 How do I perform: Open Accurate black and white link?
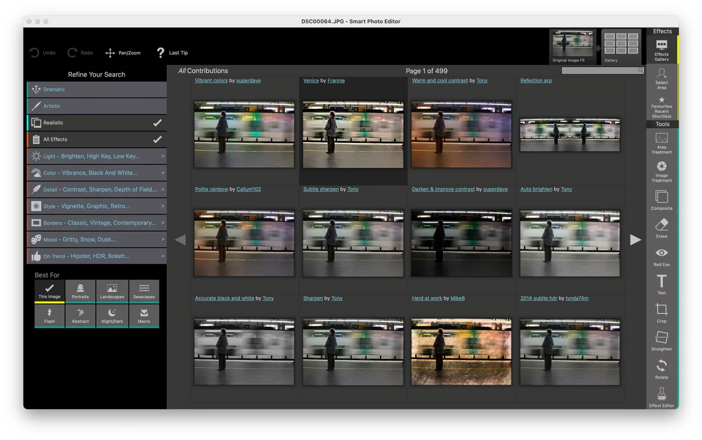click(x=225, y=298)
